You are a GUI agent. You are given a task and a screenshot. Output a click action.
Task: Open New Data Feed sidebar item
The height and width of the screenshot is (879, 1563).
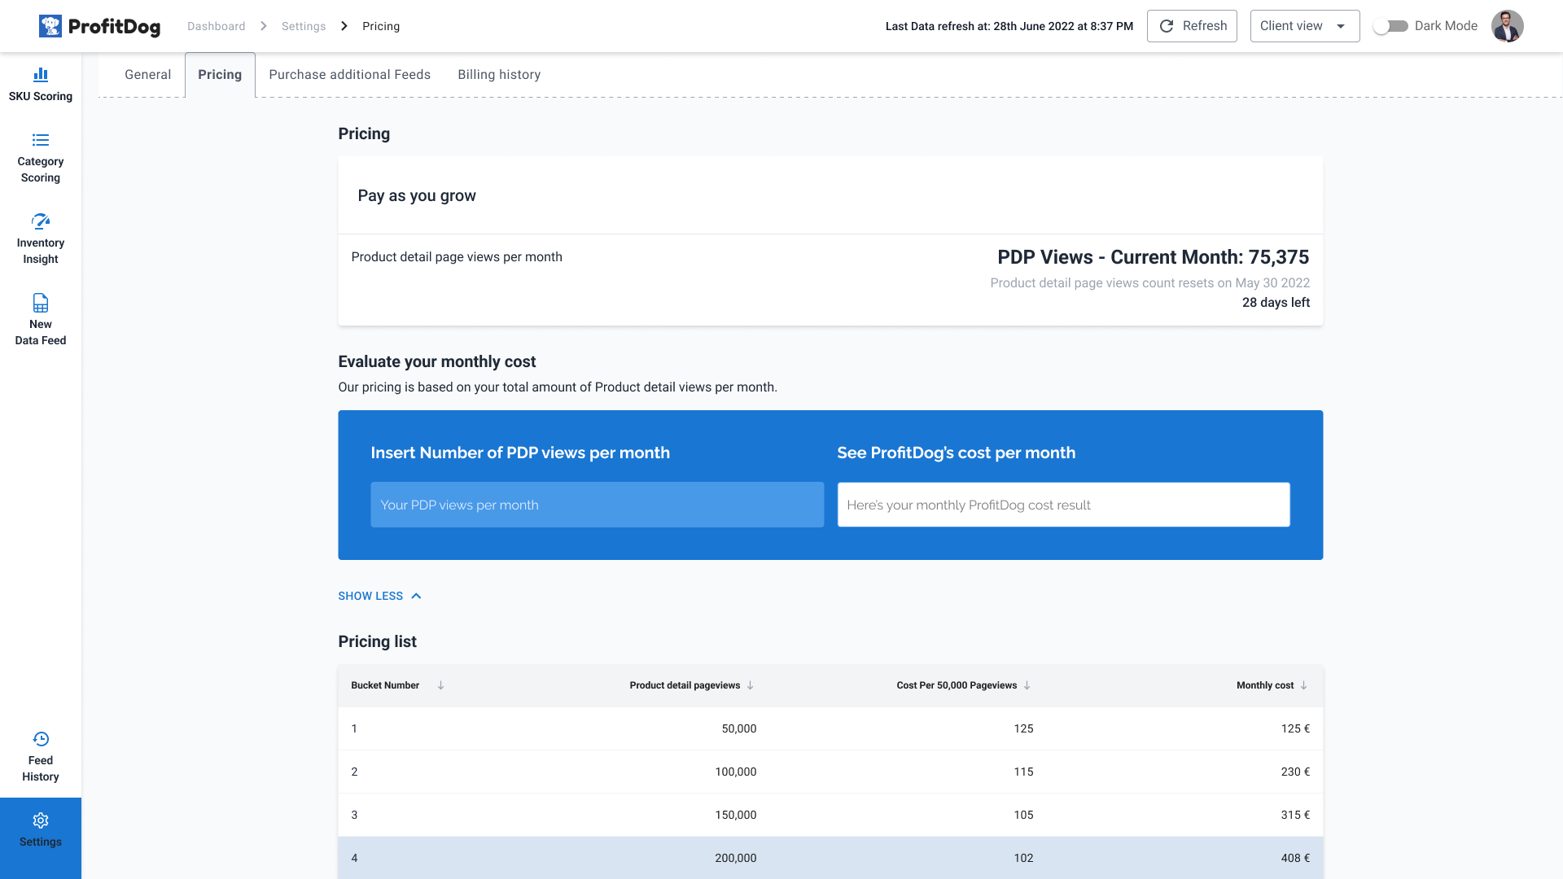coord(41,320)
